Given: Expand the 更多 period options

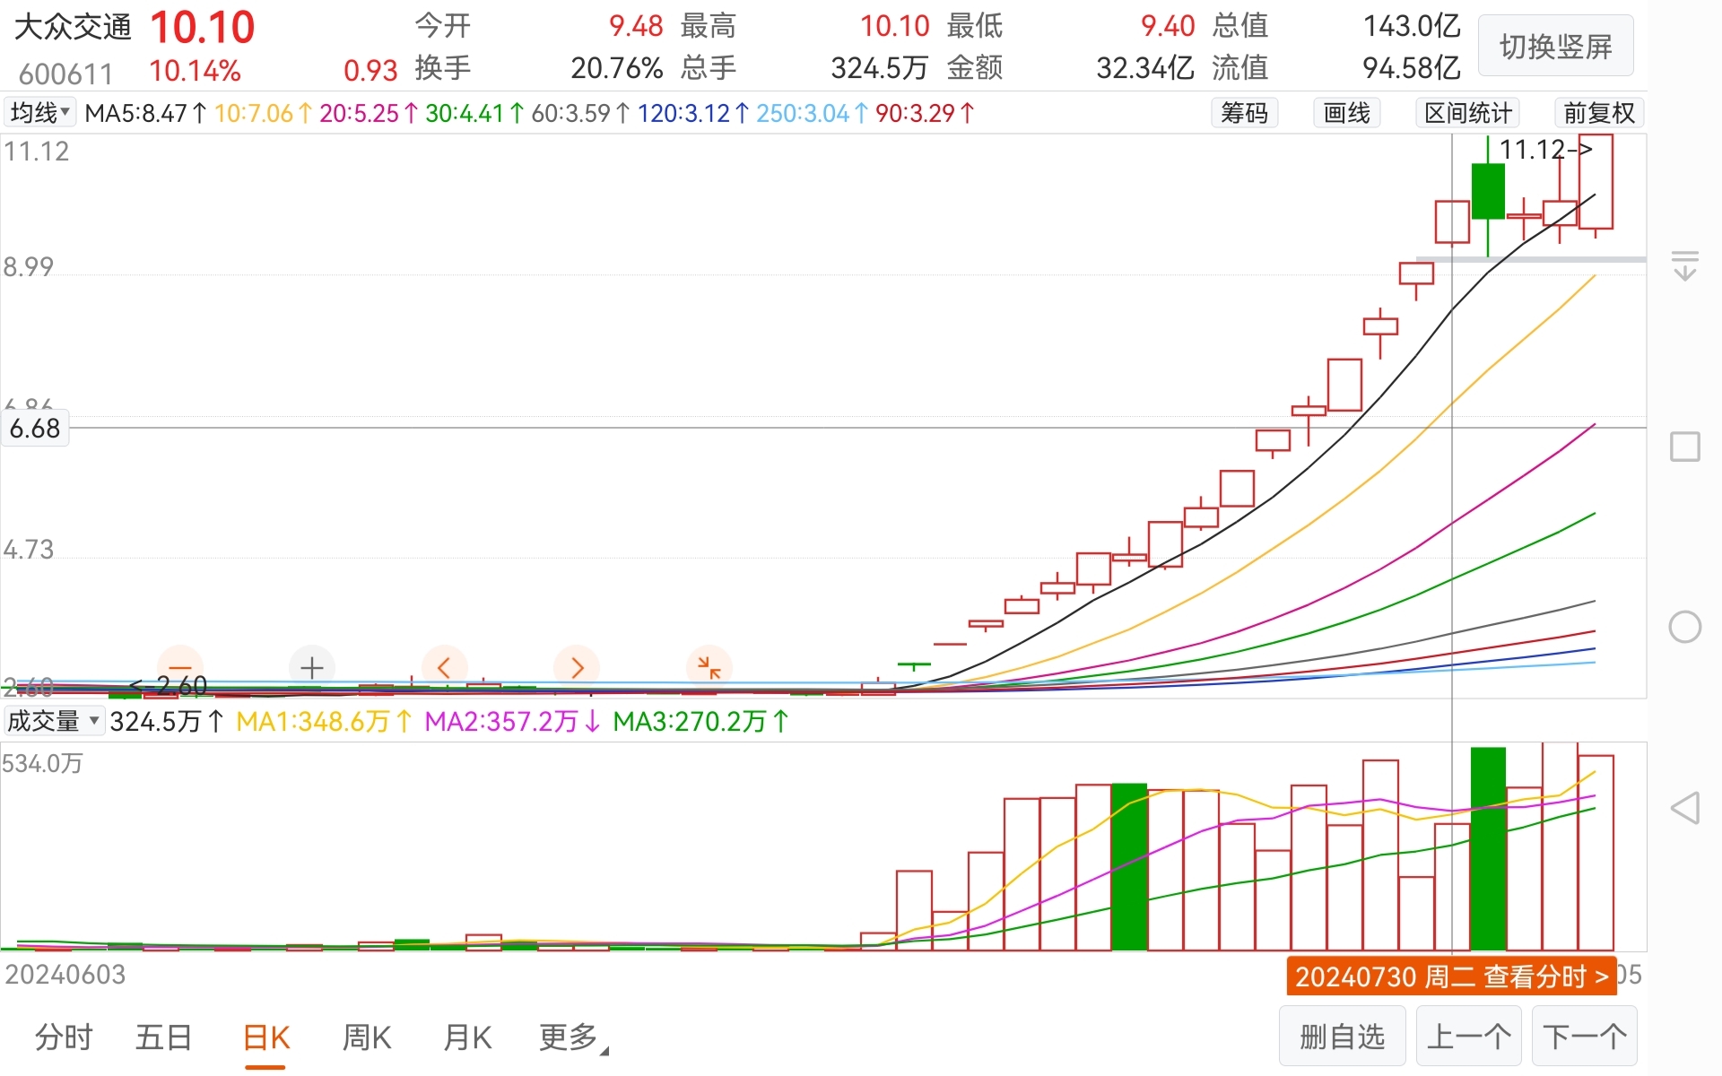Looking at the screenshot, I should pyautogui.click(x=572, y=1037).
